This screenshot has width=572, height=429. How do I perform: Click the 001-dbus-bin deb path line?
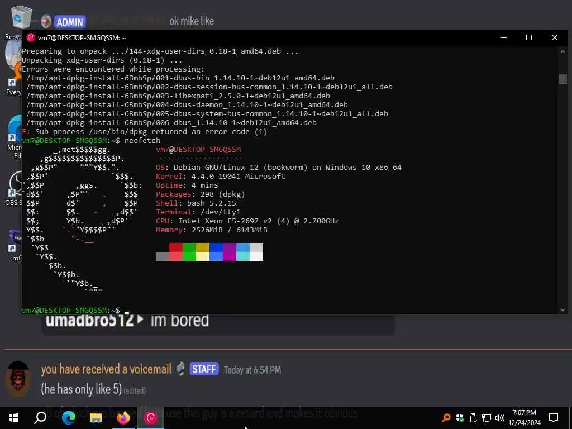coord(180,78)
